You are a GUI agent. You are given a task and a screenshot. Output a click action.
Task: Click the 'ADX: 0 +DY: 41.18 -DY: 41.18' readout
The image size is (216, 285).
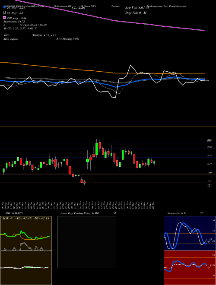coord(25,218)
